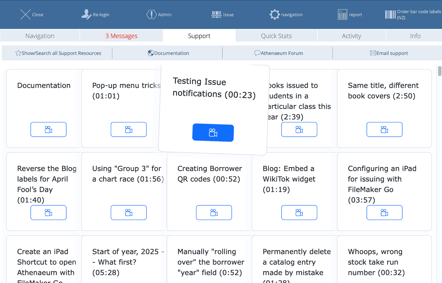Screen dimensions: 442x283
Task: Click the vertical scrollbar handle
Action: (x=440, y=71)
